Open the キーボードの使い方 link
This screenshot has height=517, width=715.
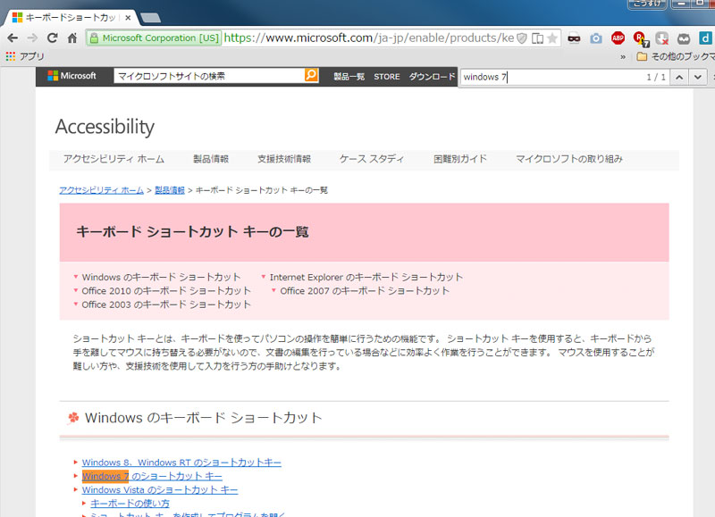(x=130, y=504)
